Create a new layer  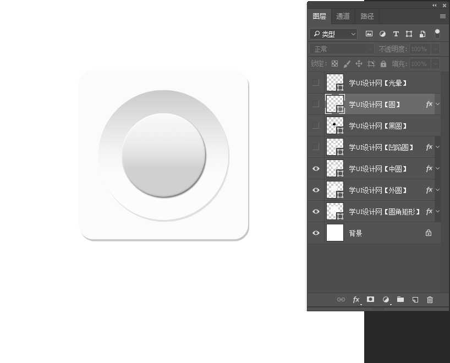415,300
